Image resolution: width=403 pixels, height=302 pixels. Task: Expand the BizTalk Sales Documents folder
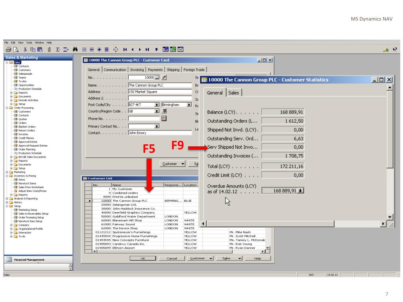pos(11,157)
